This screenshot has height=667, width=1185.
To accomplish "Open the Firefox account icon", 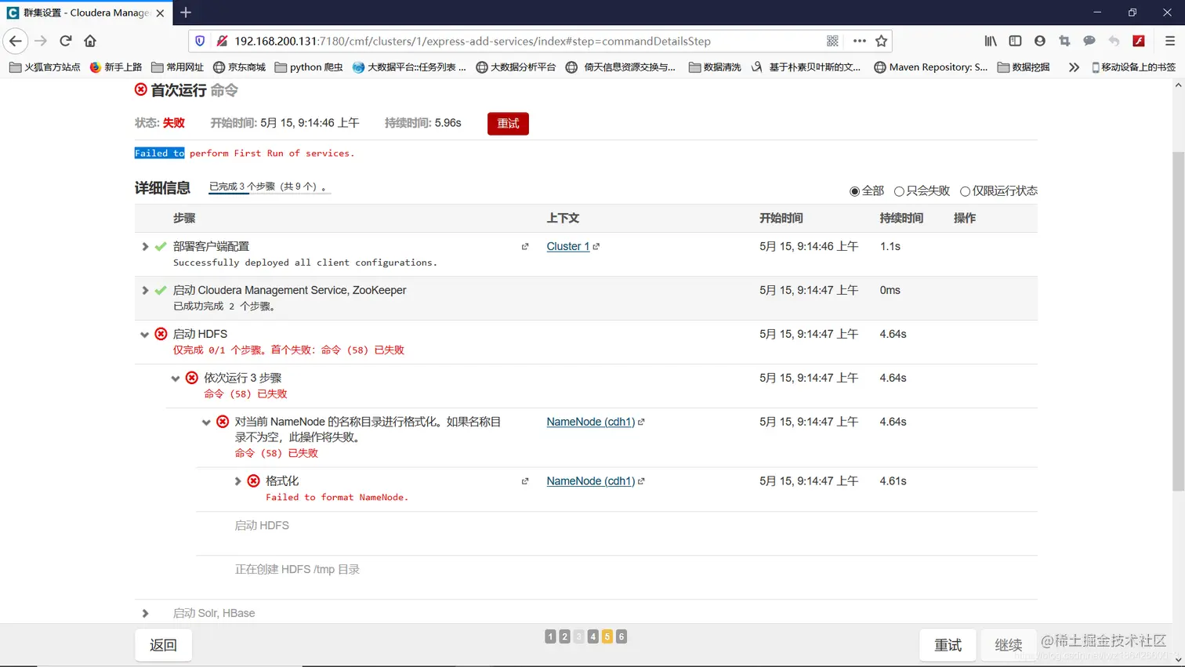I will pos(1040,41).
